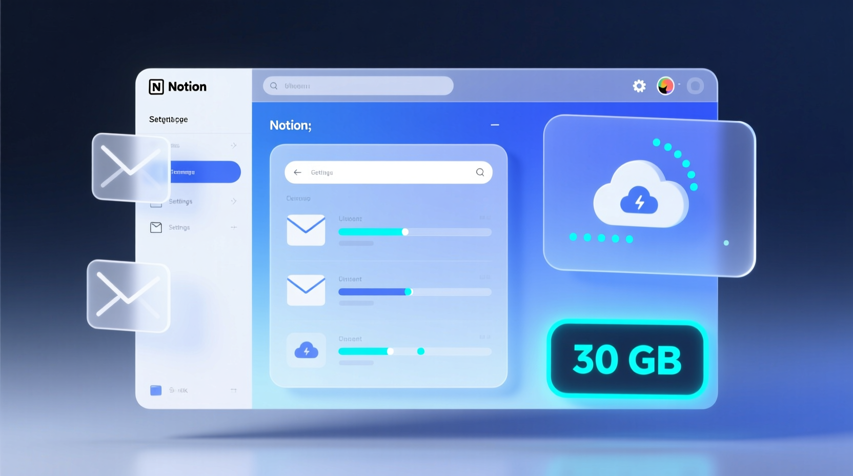853x476 pixels.
Task: Expand the chevron on the topmost sidebar row
Action: 234,145
